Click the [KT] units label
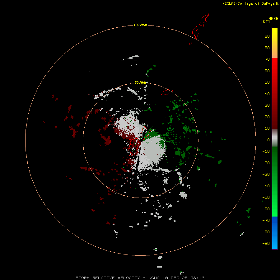 click(x=266, y=21)
